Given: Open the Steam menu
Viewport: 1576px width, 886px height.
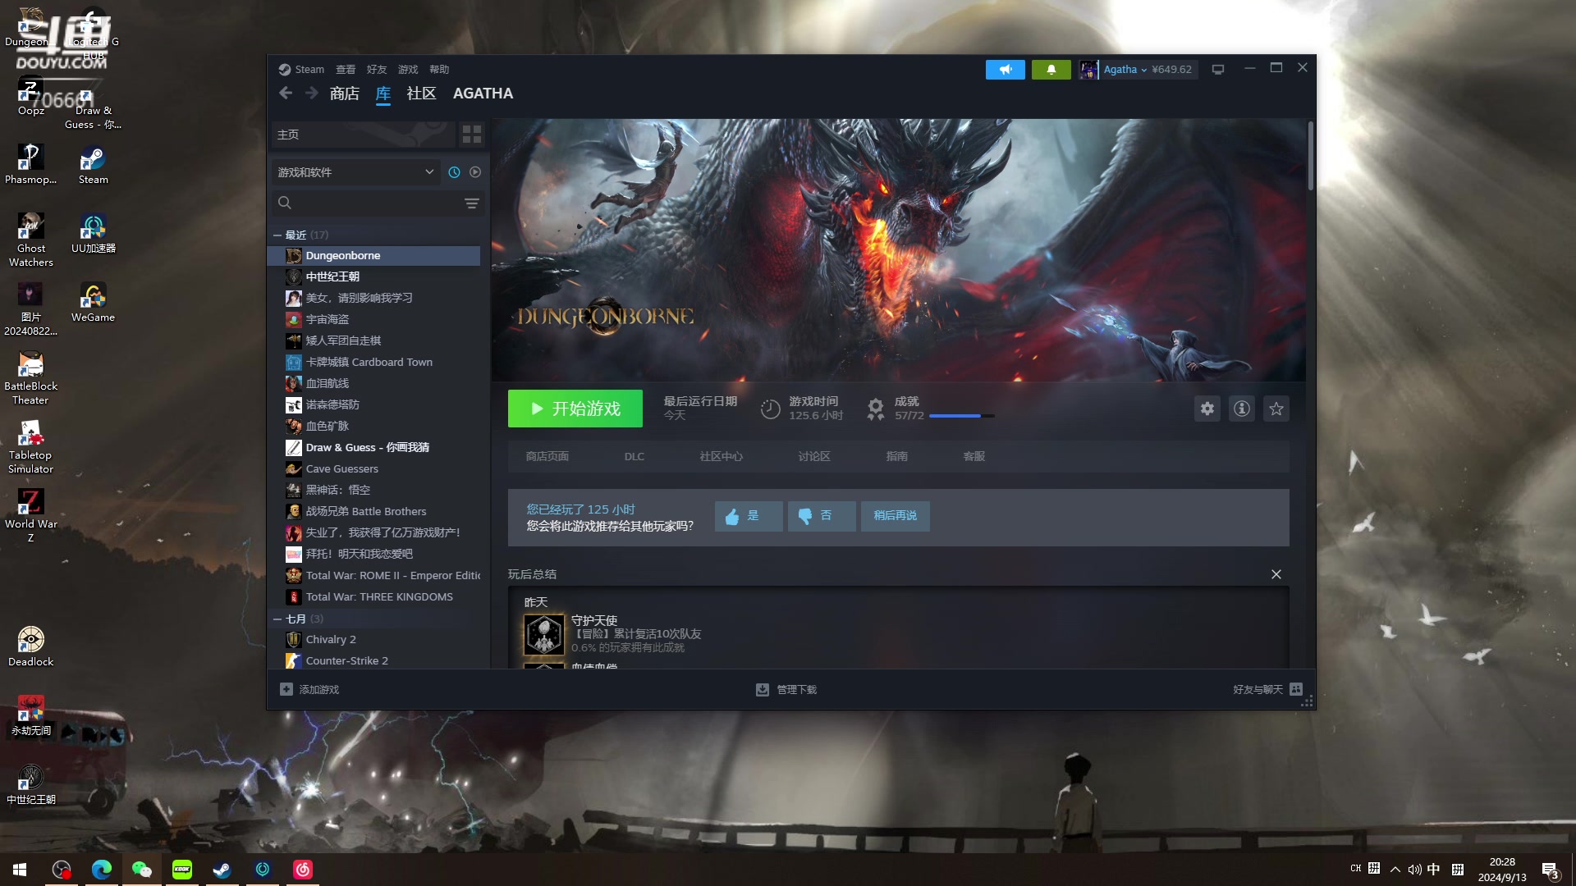Looking at the screenshot, I should coord(301,70).
